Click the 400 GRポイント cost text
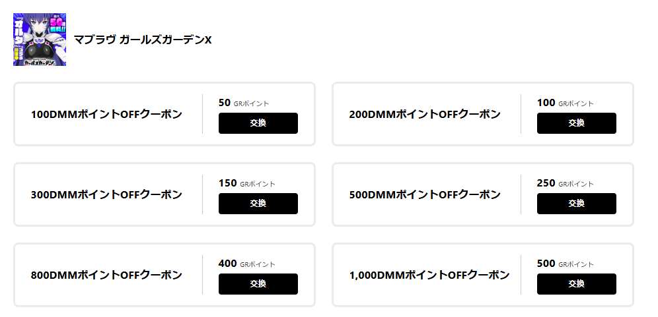 coord(246,264)
